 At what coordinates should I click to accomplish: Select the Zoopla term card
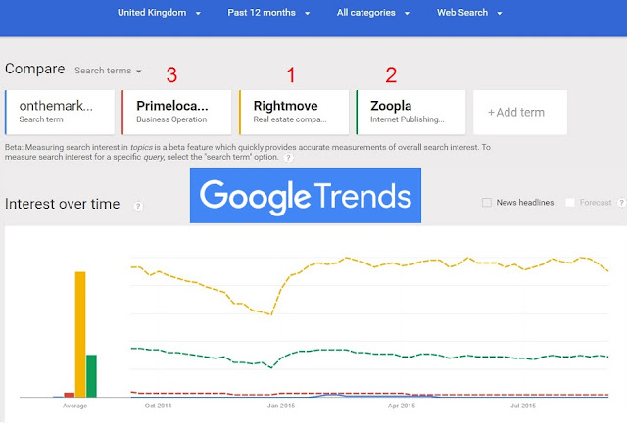(x=411, y=113)
